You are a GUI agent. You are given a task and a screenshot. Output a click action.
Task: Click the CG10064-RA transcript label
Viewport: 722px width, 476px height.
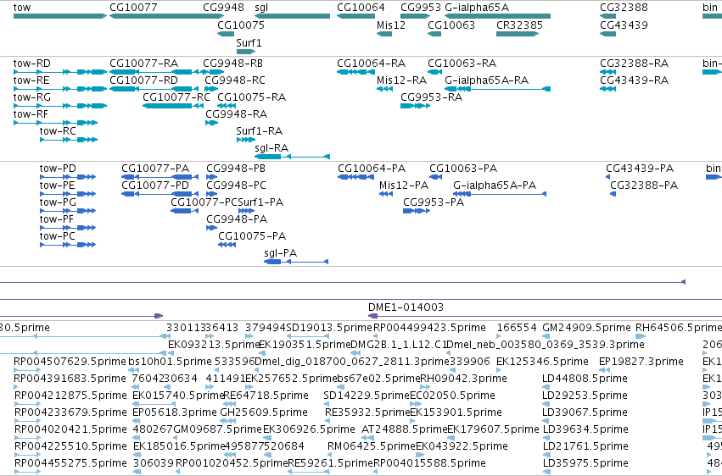point(371,63)
